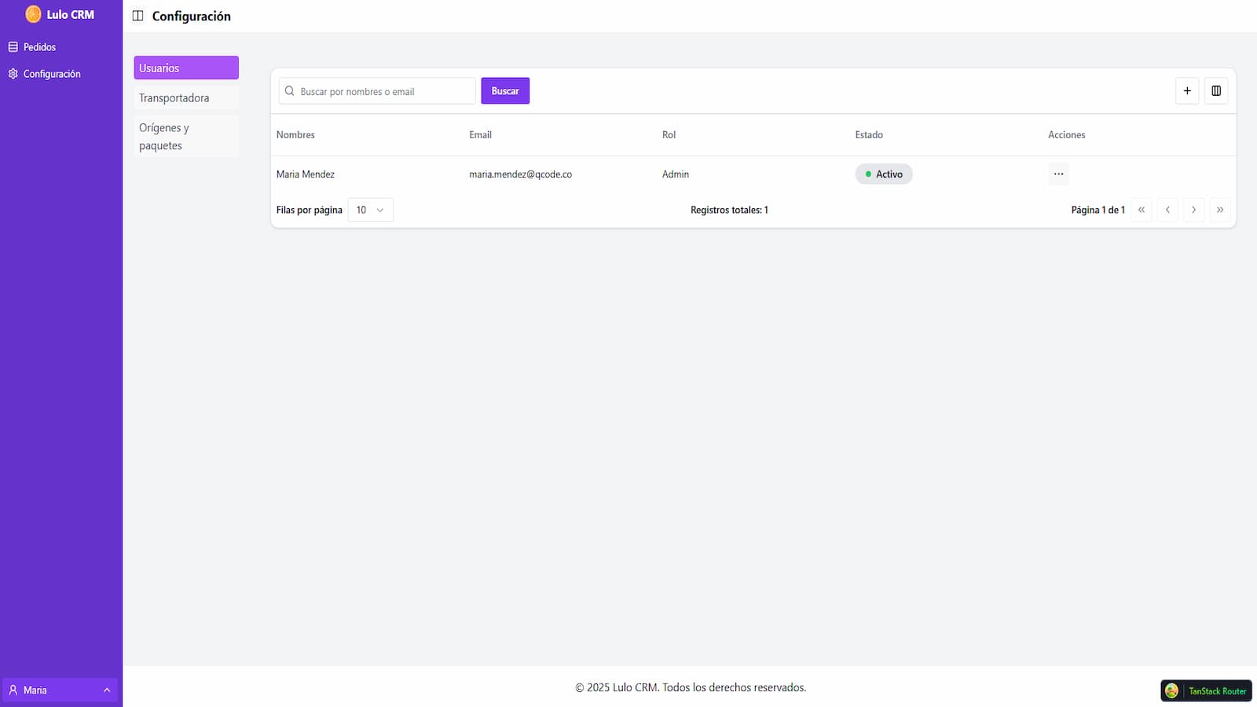Image resolution: width=1257 pixels, height=707 pixels.
Task: Open the column visibility icon
Action: [1216, 90]
